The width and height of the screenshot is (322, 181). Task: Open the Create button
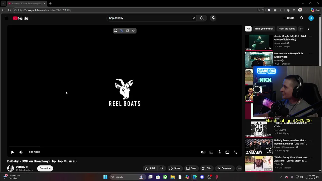point(288,18)
